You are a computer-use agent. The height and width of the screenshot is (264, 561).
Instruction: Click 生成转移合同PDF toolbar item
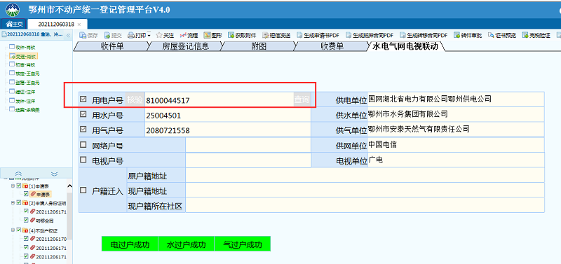[x=424, y=36]
